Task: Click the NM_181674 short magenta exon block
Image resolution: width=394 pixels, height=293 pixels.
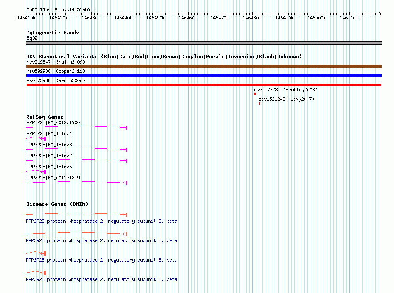Action: click(x=45, y=139)
